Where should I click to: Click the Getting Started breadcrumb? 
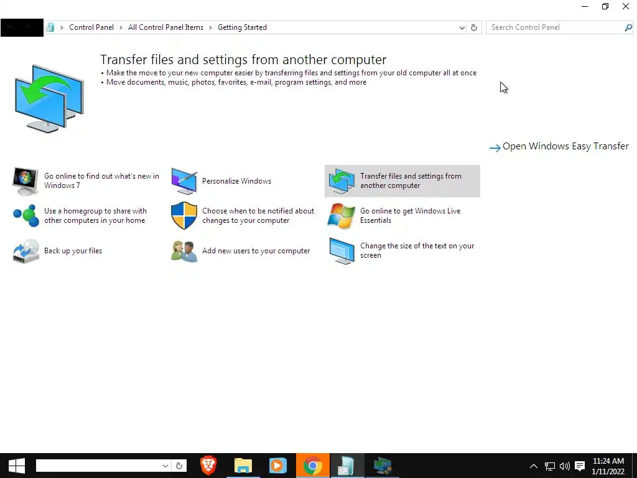pyautogui.click(x=242, y=27)
